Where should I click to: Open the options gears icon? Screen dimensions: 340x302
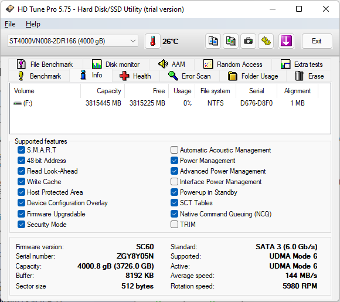click(266, 41)
